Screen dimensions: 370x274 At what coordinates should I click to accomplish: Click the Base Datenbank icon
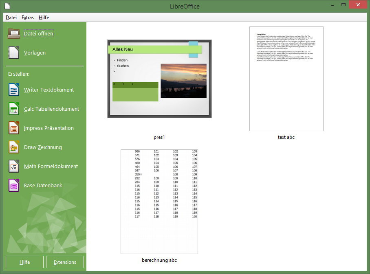pyautogui.click(x=14, y=185)
